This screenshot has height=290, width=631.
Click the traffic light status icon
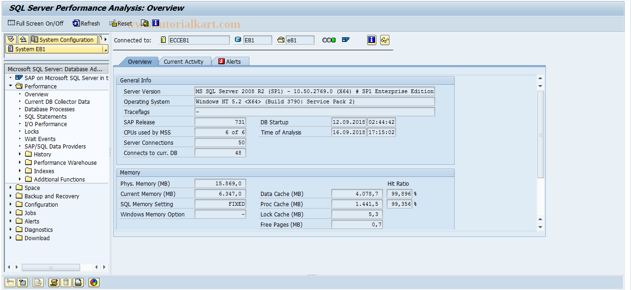pyautogui.click(x=329, y=40)
